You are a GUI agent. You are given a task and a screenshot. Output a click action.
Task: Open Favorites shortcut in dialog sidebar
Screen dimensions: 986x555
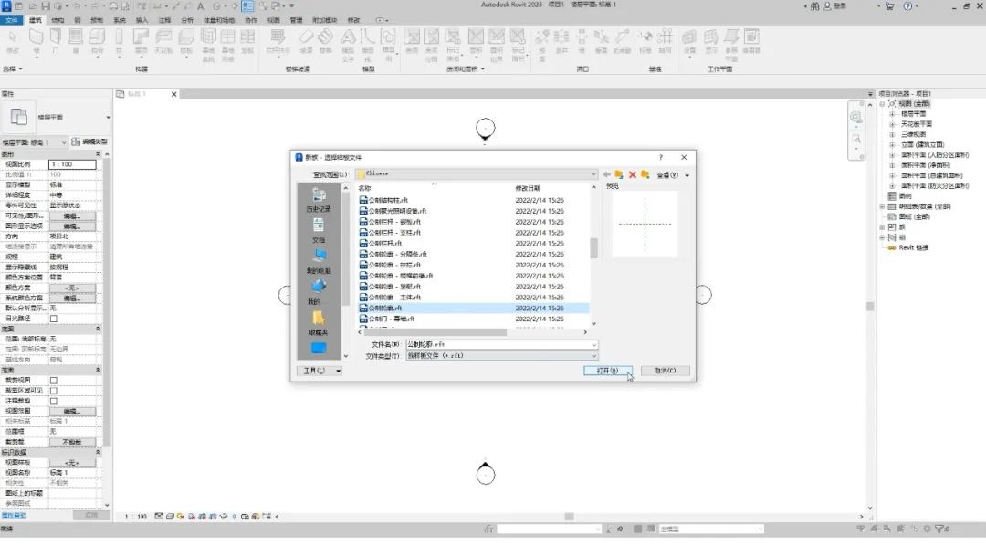319,323
